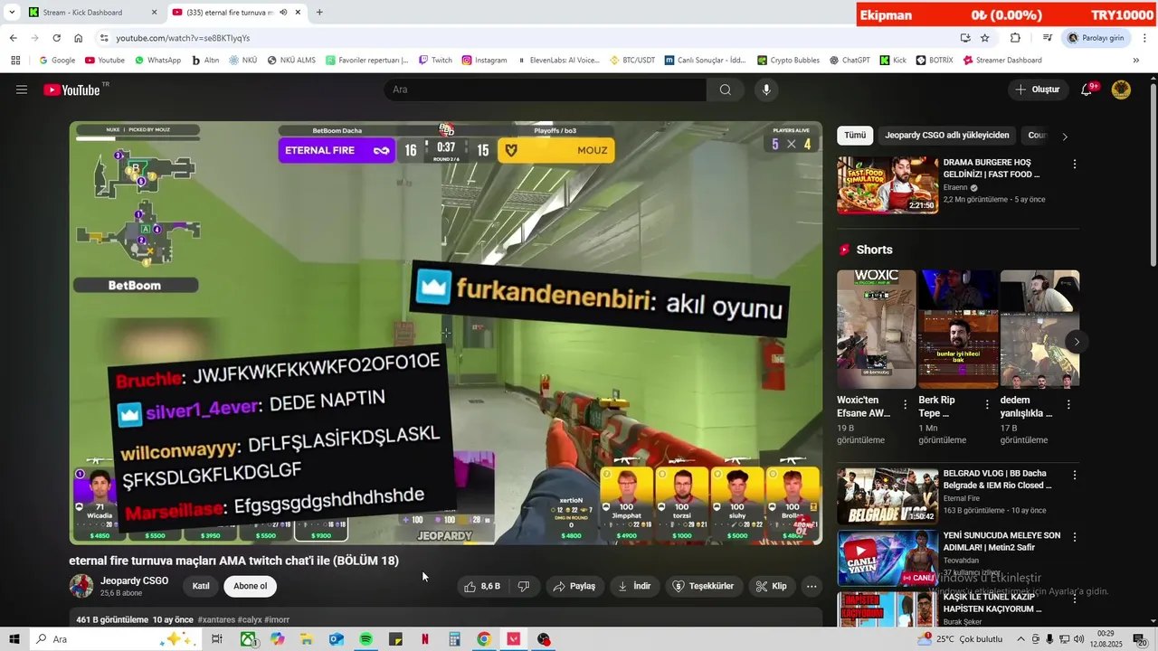Click Parolayı girin profile button
The image size is (1158, 651).
click(x=1096, y=38)
